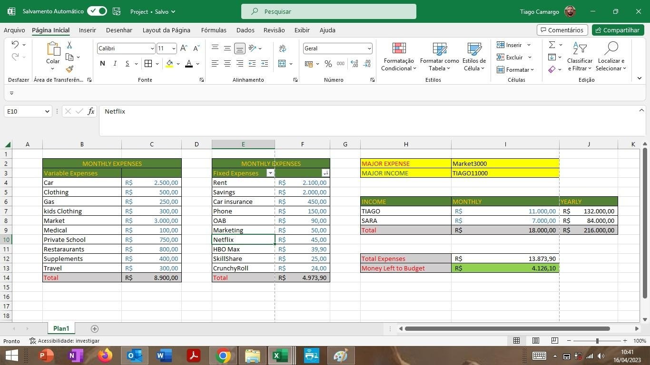
Task: Open Classificar e Filtrar tool
Action: point(579,57)
